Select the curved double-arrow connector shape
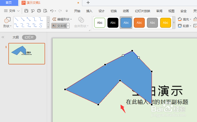 point(34,25)
